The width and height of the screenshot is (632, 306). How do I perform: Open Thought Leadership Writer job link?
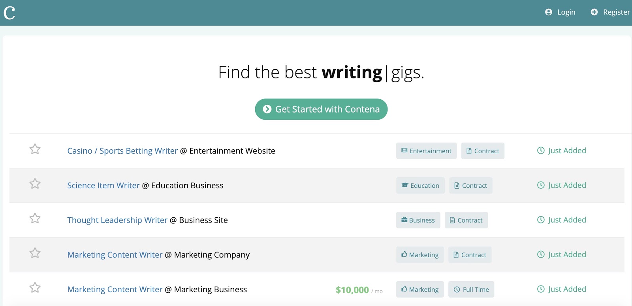(117, 220)
